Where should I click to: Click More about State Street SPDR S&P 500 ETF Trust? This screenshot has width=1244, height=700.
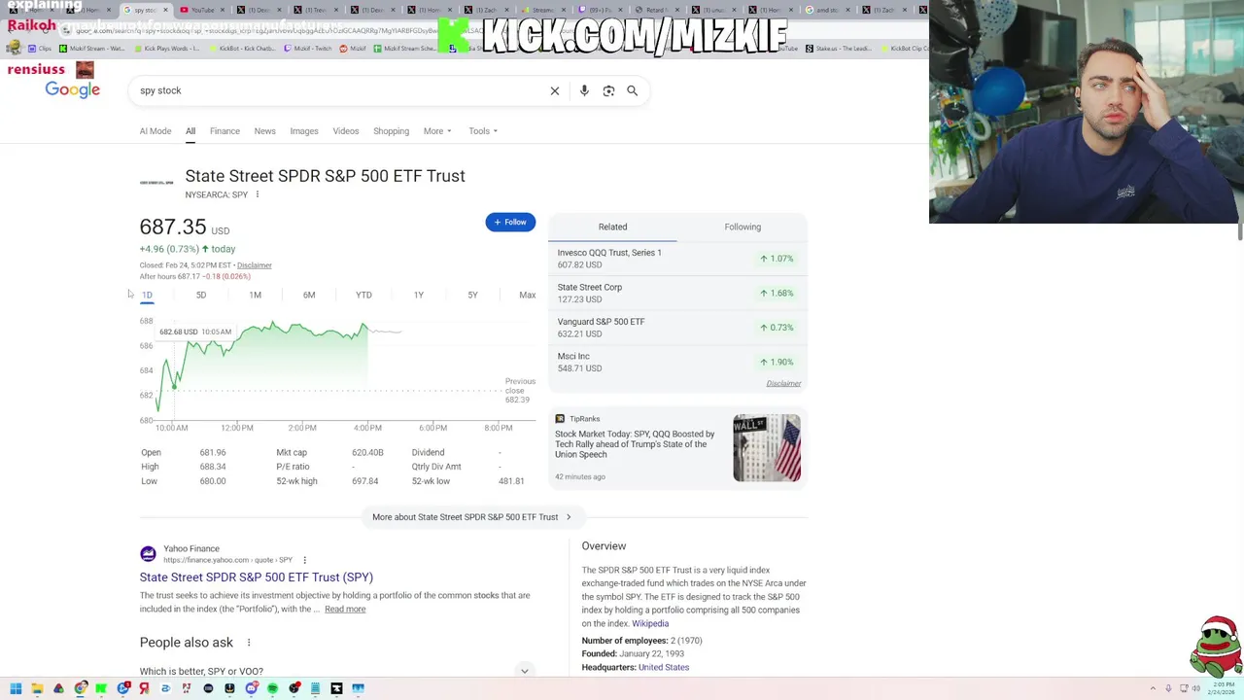473,517
